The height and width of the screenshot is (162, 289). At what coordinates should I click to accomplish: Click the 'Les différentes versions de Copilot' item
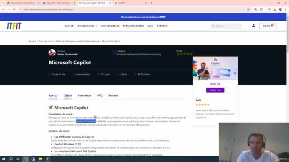click(74, 137)
